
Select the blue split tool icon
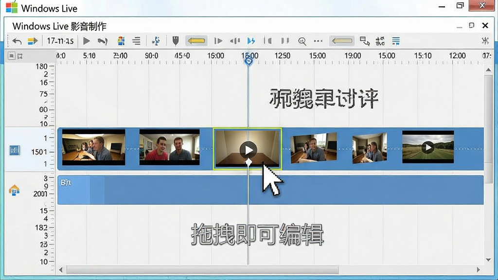pyautogui.click(x=156, y=41)
